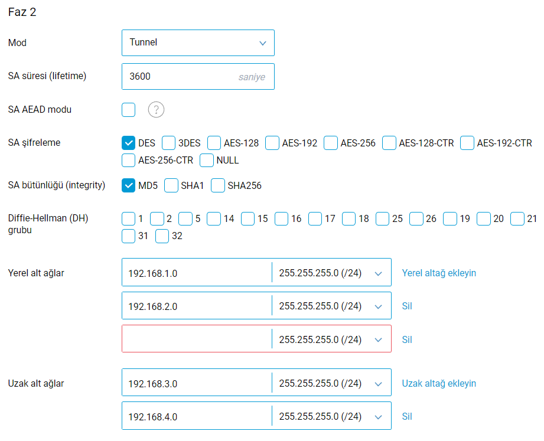This screenshot has width=544, height=441.
Task: Expand mask dropdown of empty local subnet
Action: point(331,339)
